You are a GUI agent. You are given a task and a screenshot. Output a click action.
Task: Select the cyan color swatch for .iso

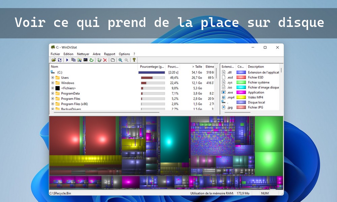pyautogui.click(x=241, y=88)
